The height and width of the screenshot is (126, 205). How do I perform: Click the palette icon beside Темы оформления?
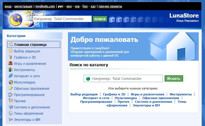pyautogui.click(x=11, y=113)
